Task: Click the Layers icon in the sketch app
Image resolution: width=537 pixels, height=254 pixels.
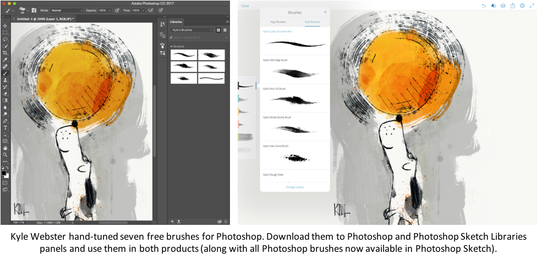Action: pyautogui.click(x=503, y=5)
